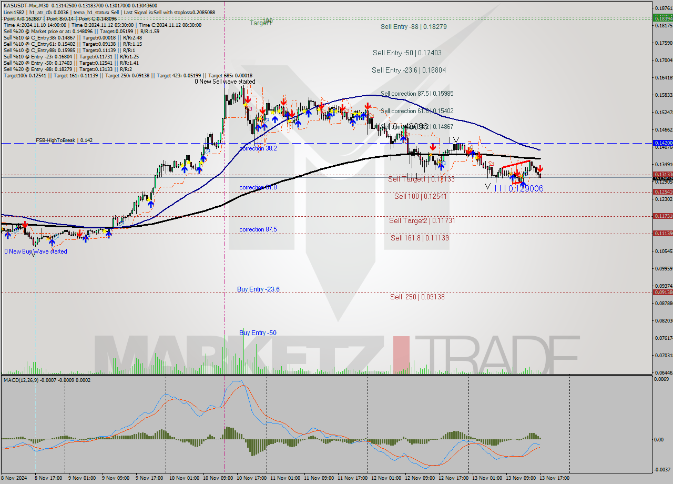Image resolution: width=673 pixels, height=484 pixels.
Task: Click the '12 Nov 09:00' time axis label
Action: click(420, 478)
